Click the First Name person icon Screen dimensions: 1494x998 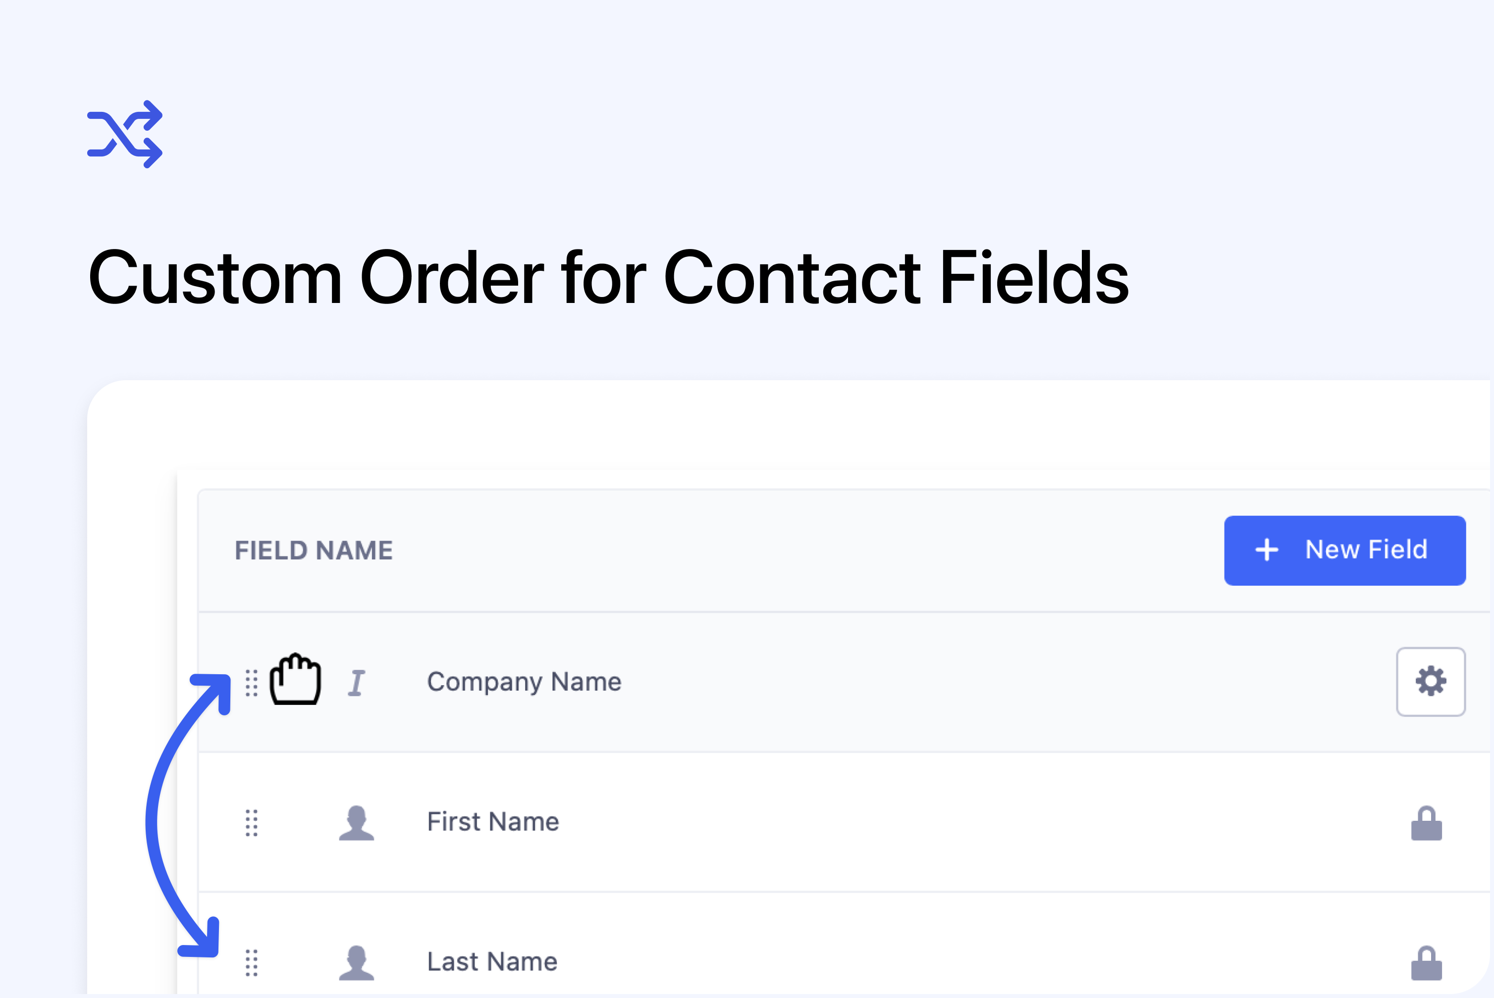[x=357, y=823]
